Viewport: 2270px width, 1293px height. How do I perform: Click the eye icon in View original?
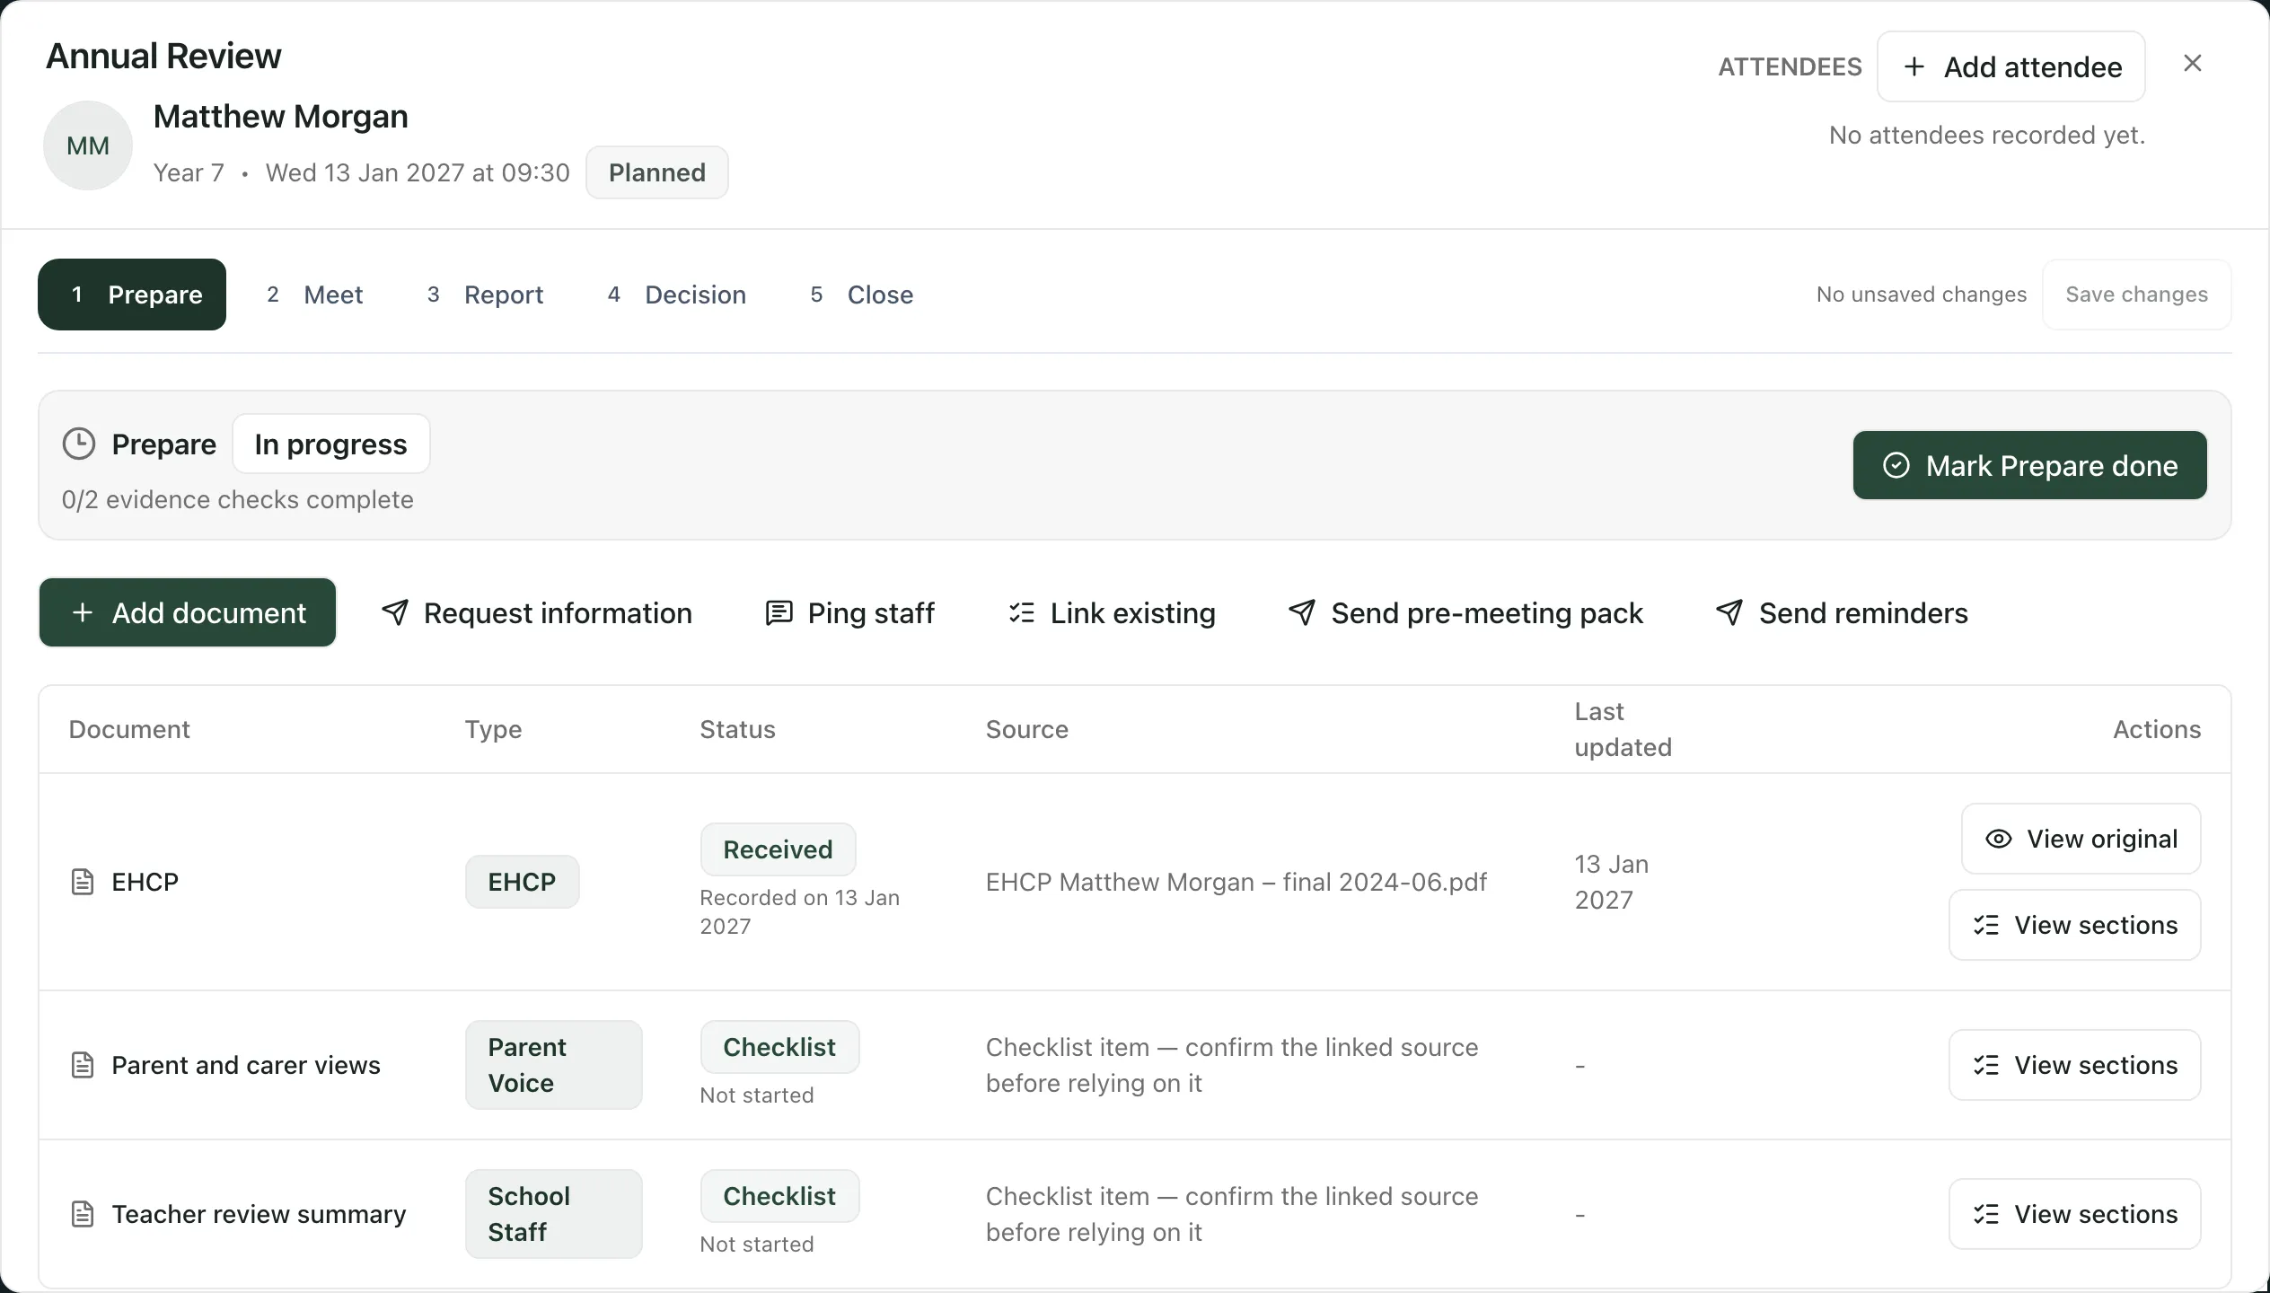pyautogui.click(x=1998, y=839)
